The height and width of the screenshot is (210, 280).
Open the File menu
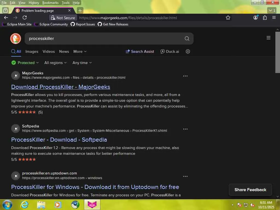click(4, 3)
